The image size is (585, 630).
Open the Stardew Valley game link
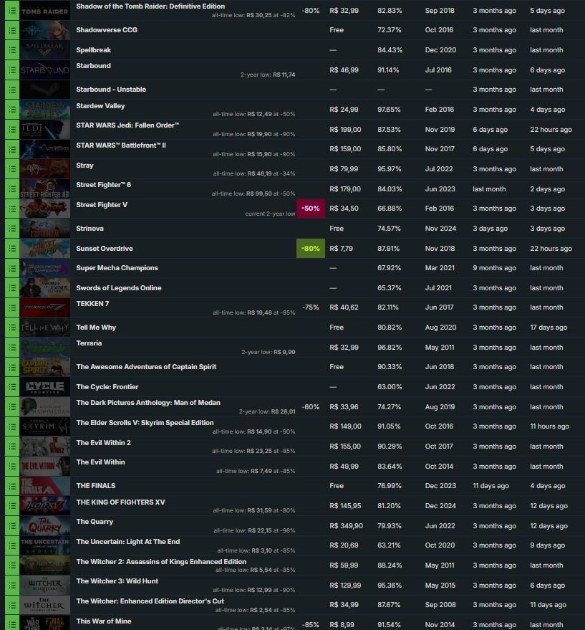point(100,106)
